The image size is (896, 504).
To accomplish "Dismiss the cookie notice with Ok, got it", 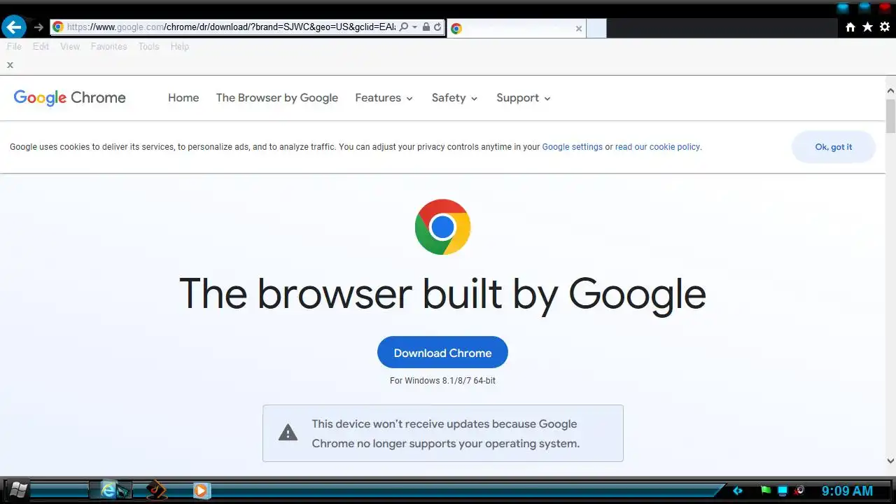I will (x=834, y=147).
